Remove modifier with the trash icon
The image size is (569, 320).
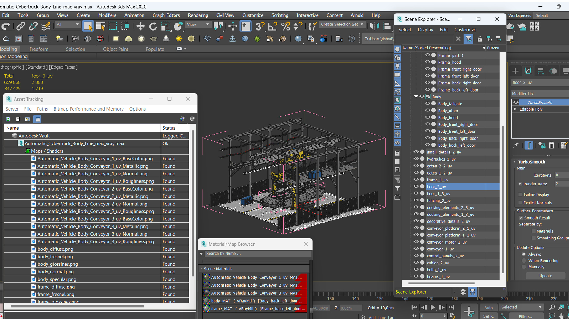point(551,145)
